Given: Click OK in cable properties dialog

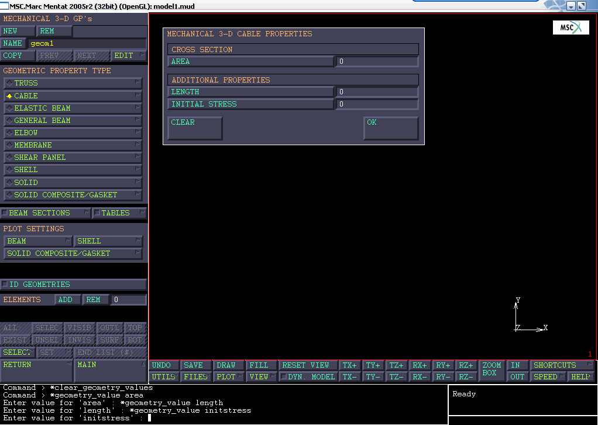Looking at the screenshot, I should point(391,128).
